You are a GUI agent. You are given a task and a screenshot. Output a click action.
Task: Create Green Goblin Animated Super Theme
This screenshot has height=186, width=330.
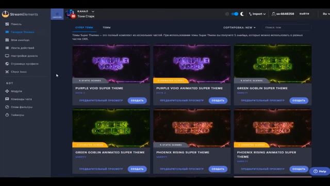tap(137, 169)
